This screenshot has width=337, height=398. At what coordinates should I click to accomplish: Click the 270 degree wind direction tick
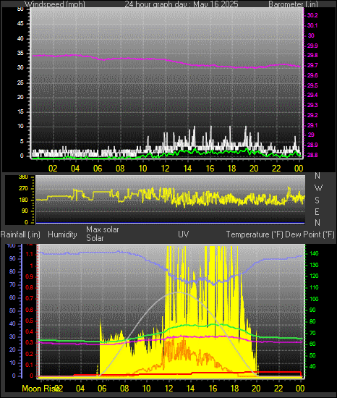[23, 189]
